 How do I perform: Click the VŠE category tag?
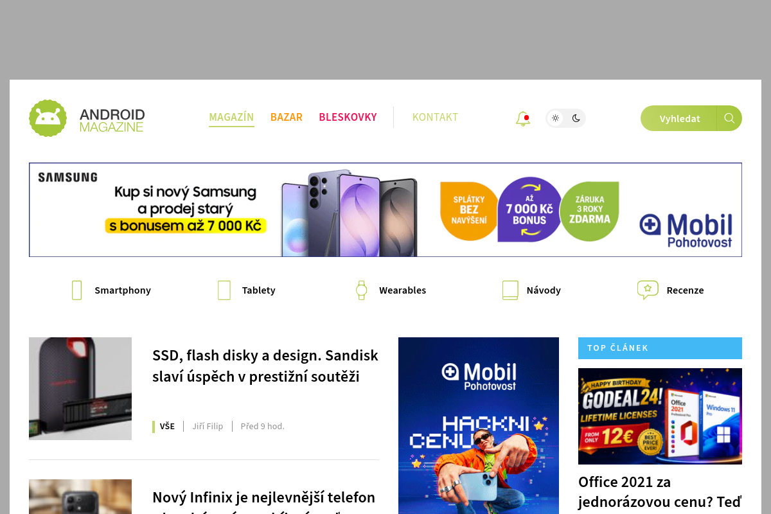point(167,426)
